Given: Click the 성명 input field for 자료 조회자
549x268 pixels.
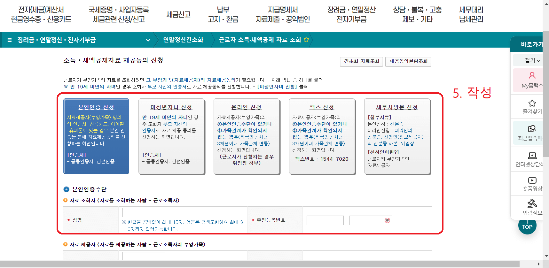Looking at the screenshot, I should coord(144,213).
